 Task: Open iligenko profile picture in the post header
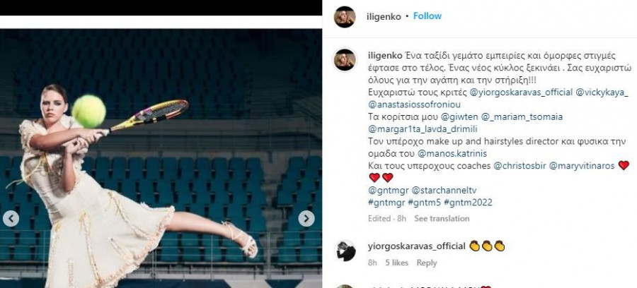[x=345, y=17]
